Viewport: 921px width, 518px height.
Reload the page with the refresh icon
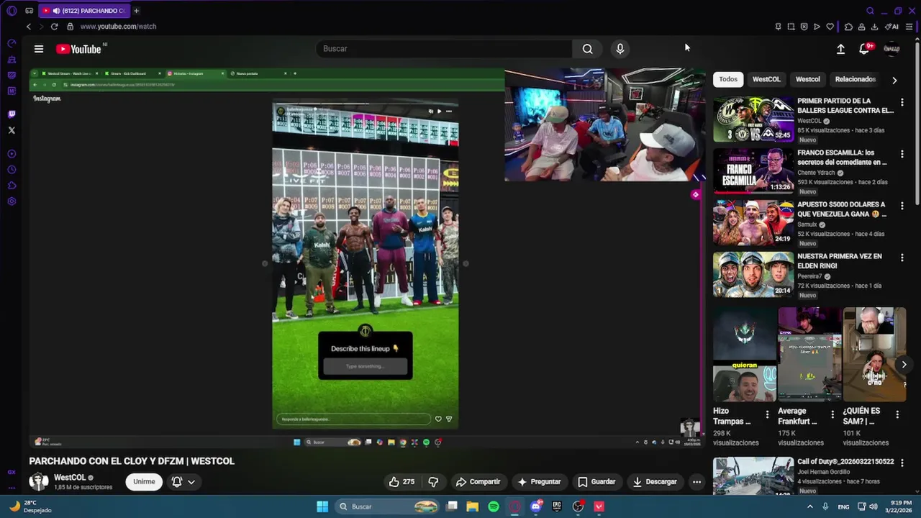pos(54,27)
